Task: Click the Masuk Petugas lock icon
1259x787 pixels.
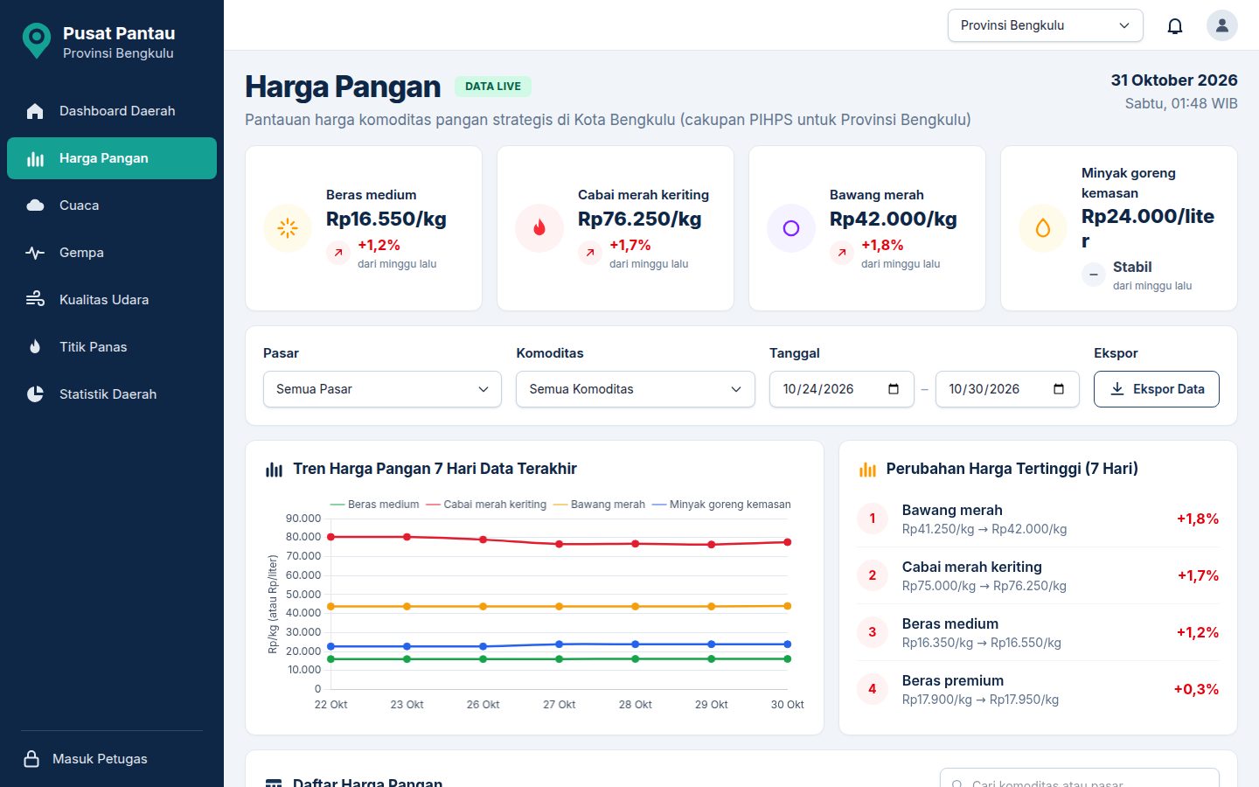Action: click(x=31, y=758)
